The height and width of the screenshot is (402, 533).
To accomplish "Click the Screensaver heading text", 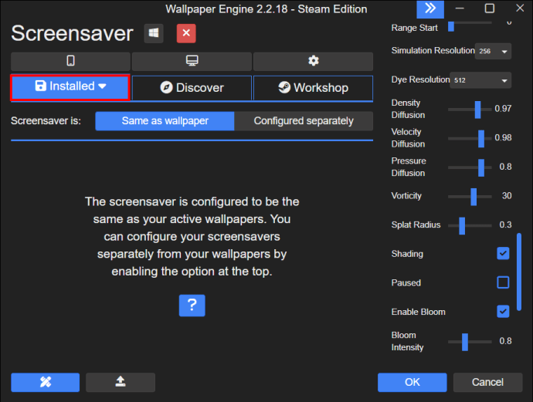I will (x=72, y=33).
